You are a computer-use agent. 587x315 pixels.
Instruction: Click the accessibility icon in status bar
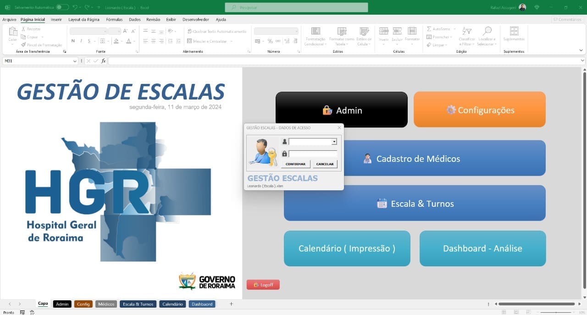32,312
